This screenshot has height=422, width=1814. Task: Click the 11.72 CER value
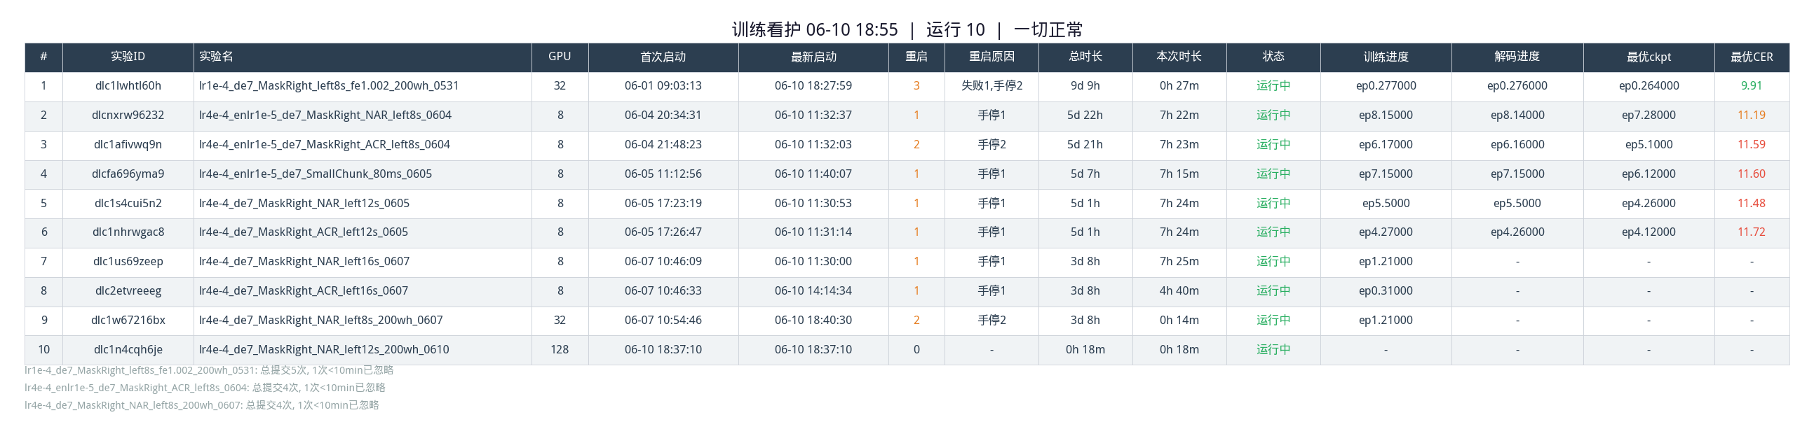tap(1752, 232)
